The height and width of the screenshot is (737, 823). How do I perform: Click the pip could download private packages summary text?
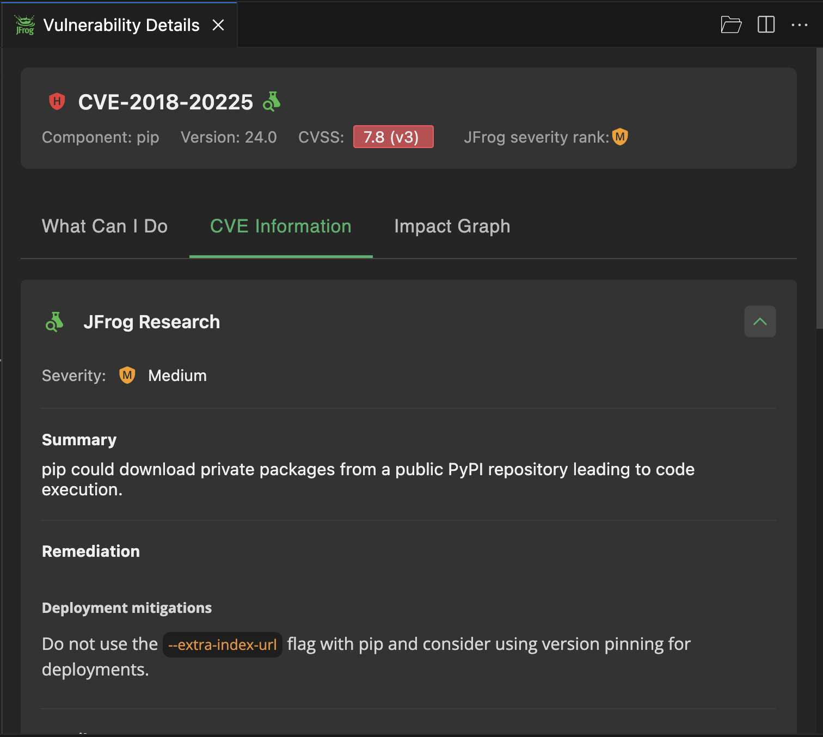(368, 479)
